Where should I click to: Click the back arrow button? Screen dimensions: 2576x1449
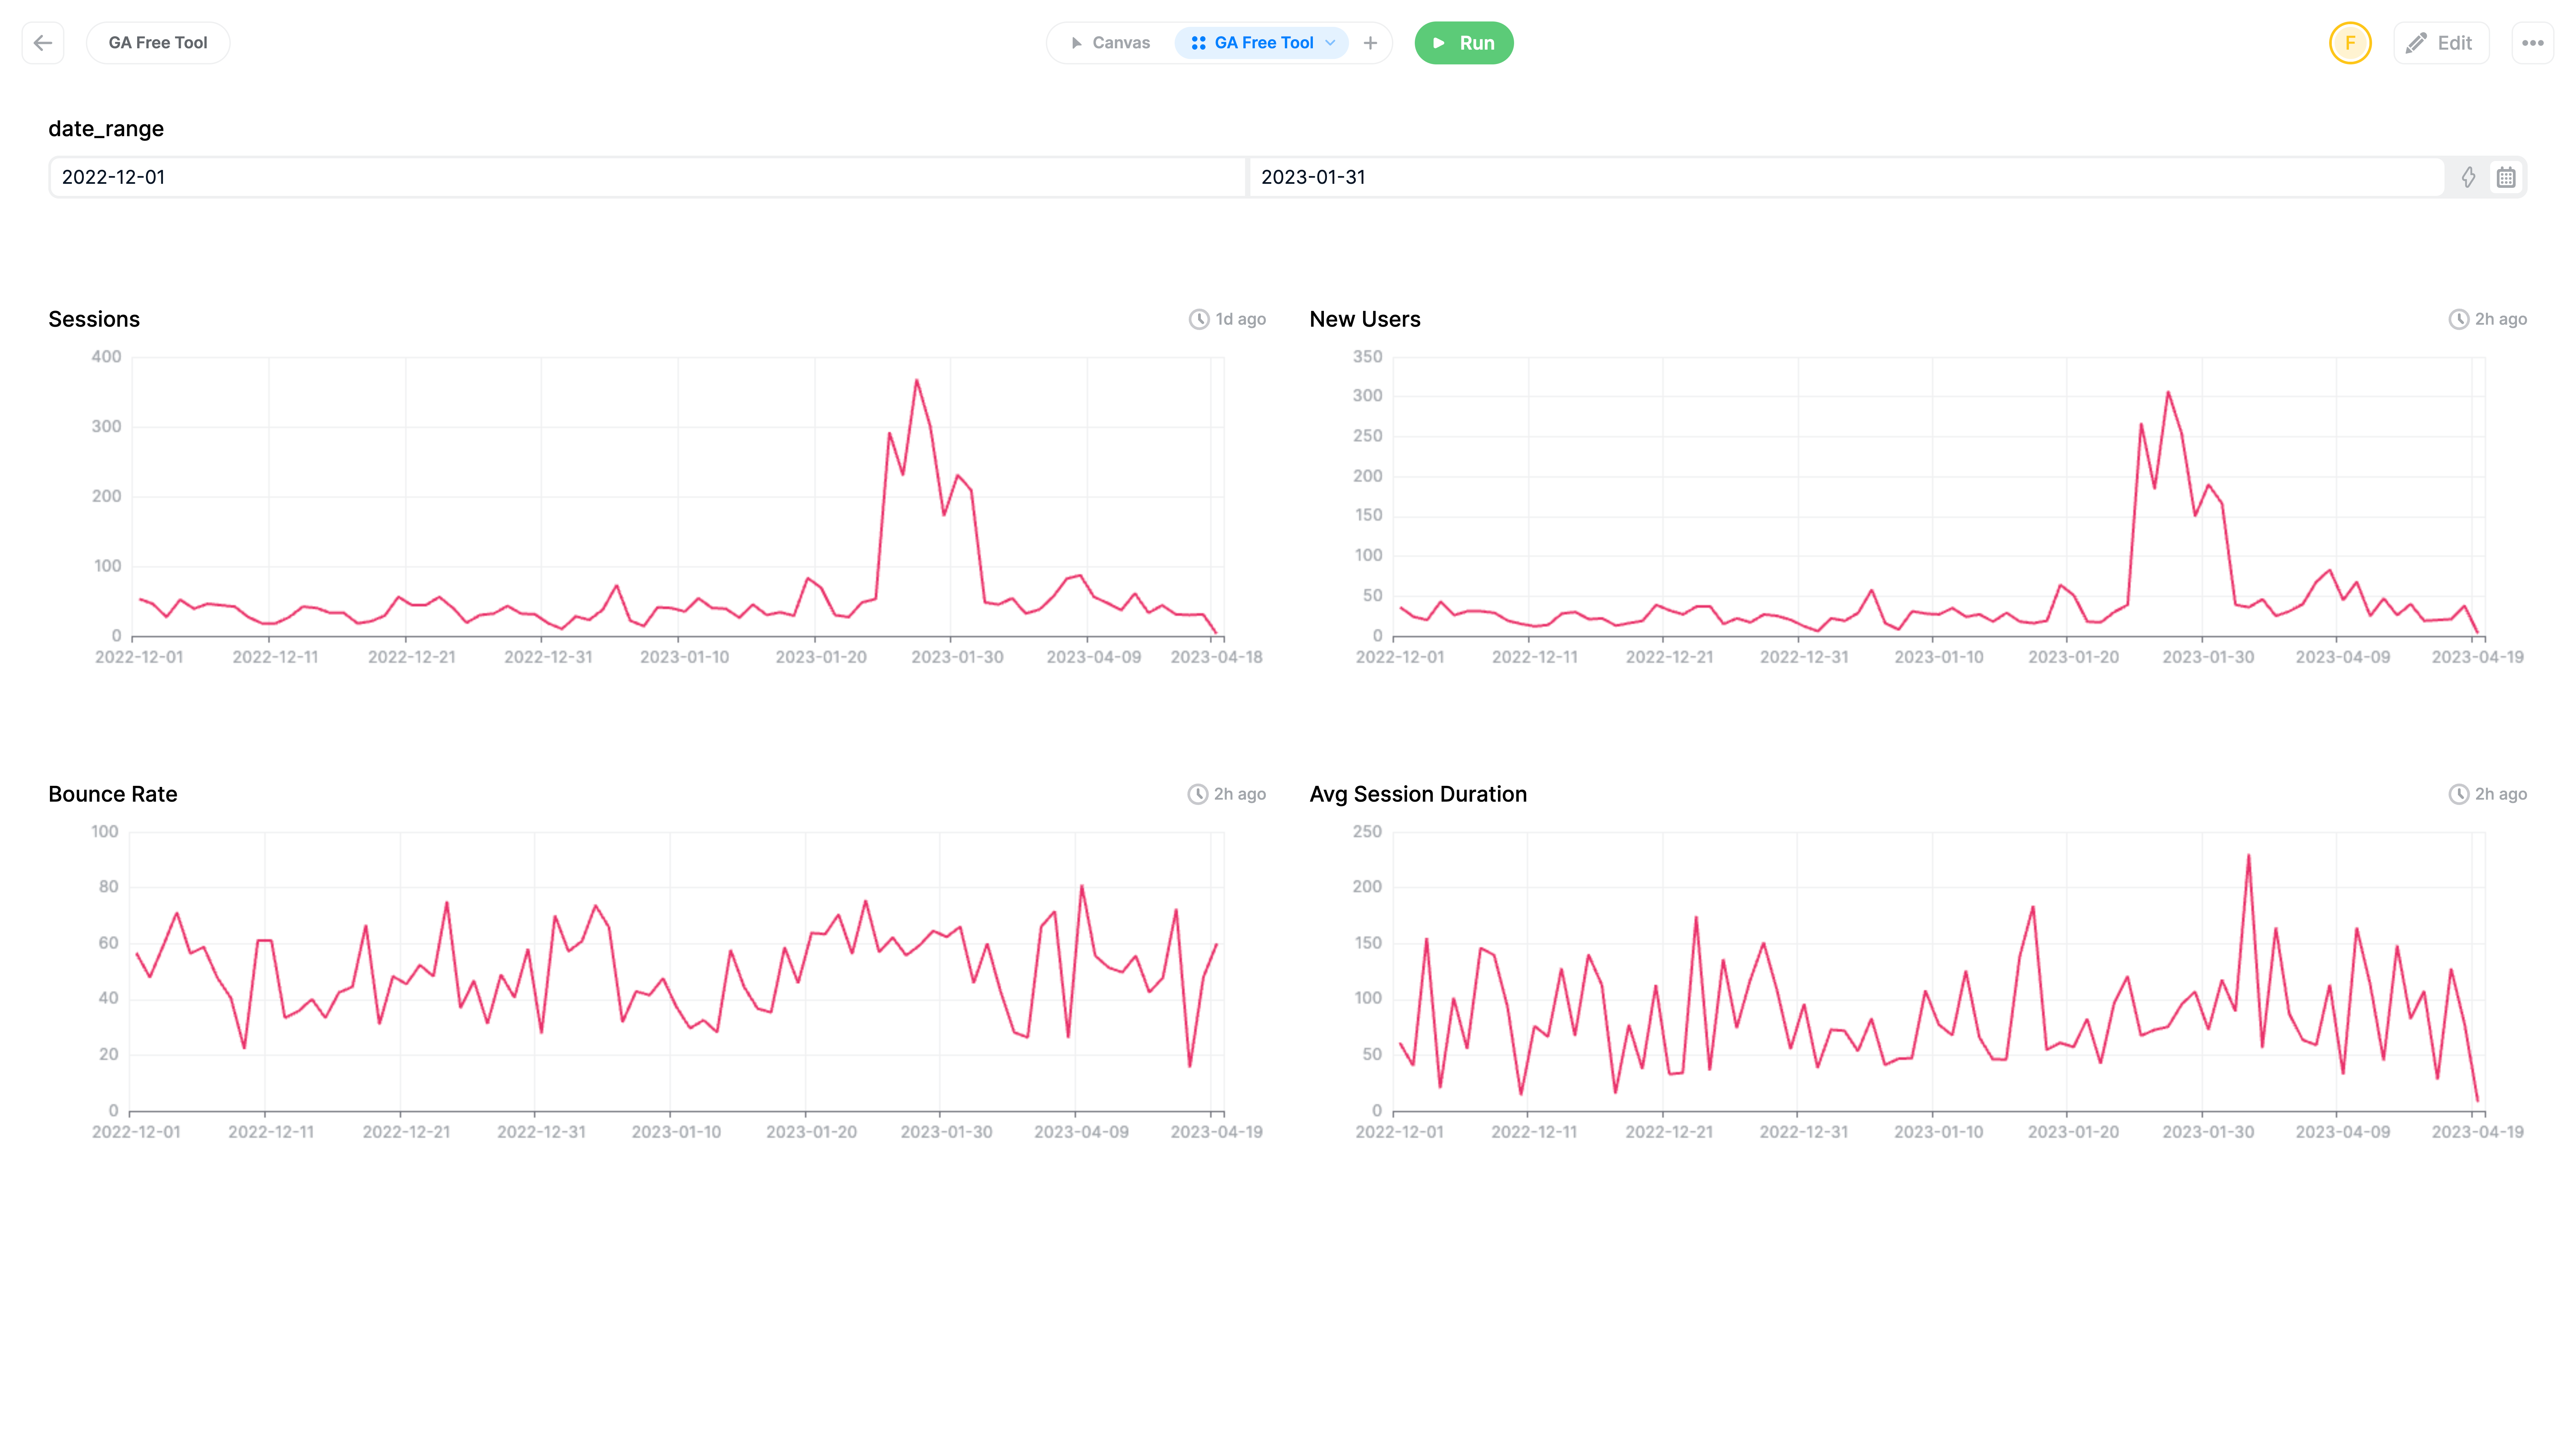pos(43,43)
